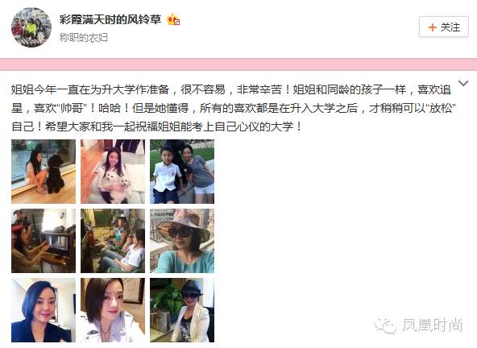Click the 凤凰时尚 watermark text
The height and width of the screenshot is (348, 477).
433,325
